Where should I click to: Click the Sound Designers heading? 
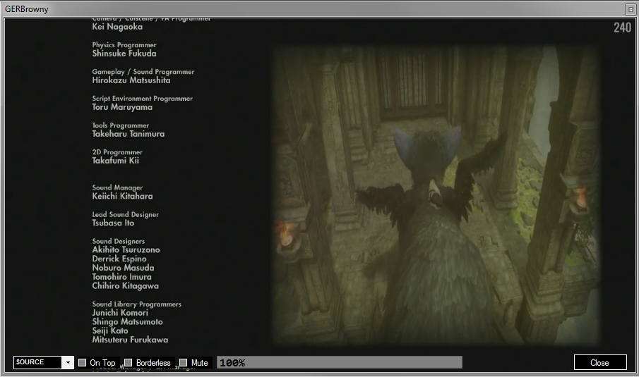(x=118, y=241)
